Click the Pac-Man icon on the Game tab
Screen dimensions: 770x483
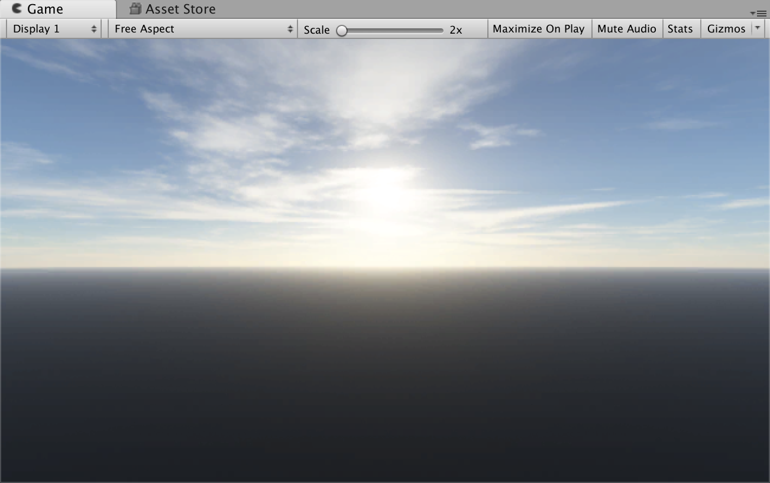(17, 9)
